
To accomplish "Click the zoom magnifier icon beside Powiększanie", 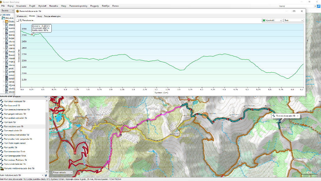I will (x=21, y=20).
